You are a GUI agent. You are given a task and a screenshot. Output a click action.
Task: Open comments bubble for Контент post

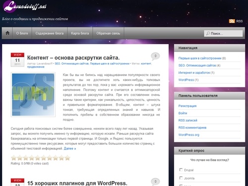coord(155,56)
